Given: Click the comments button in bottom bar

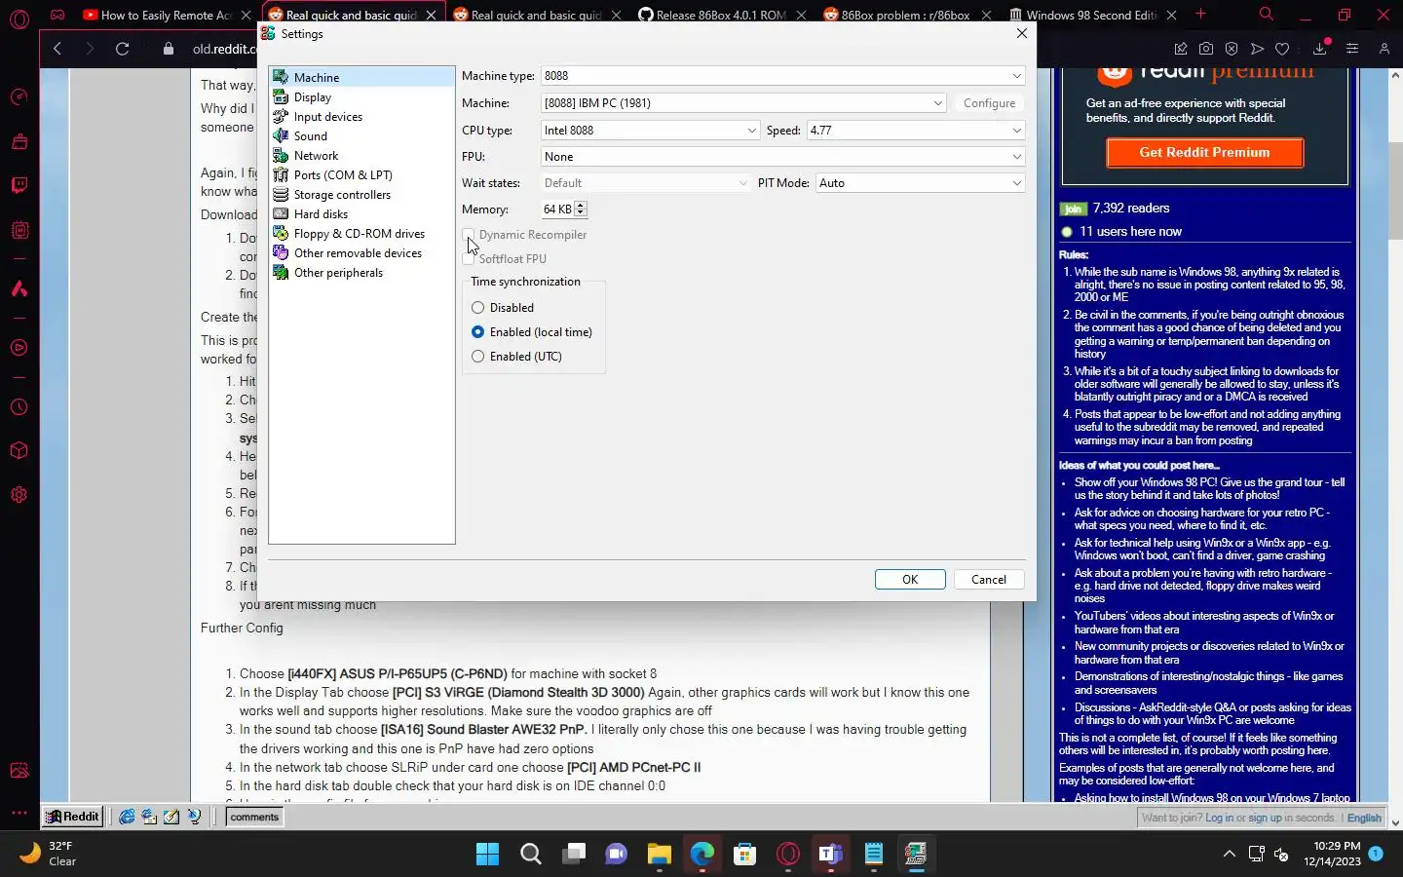Looking at the screenshot, I should (x=254, y=818).
